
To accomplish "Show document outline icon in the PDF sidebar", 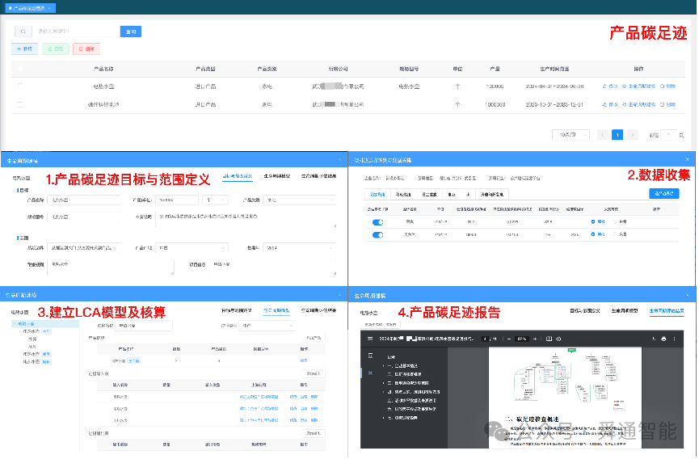I will tap(370, 373).
